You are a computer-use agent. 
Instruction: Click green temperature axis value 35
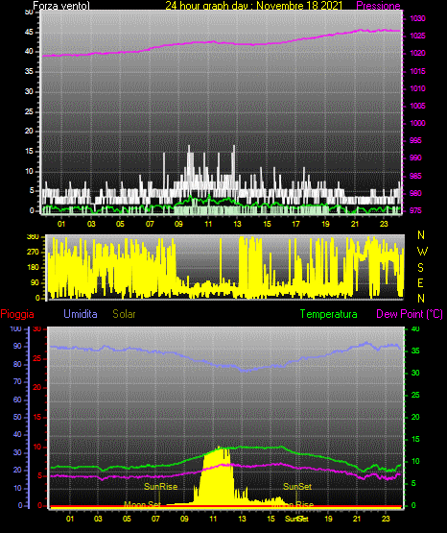point(415,351)
